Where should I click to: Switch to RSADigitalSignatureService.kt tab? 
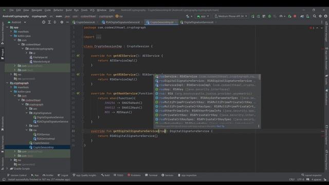[122, 22]
